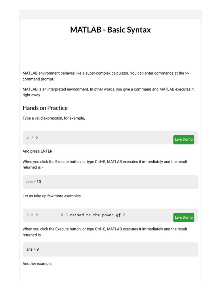The width and height of the screenshot is (221, 295).
Task: Click the >> prompt symbol in intro text
Action: [187, 73]
